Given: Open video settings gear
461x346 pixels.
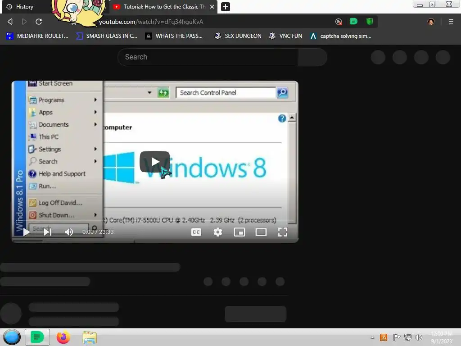Looking at the screenshot, I should click(218, 232).
